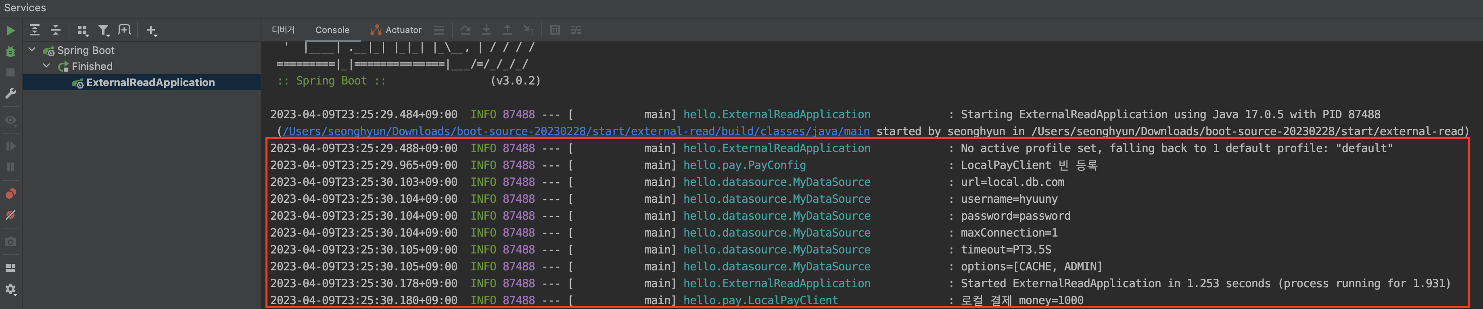Screen dimensions: 1483x309
Task: Click the '(v3.0.2)' version text
Action: click(515, 81)
